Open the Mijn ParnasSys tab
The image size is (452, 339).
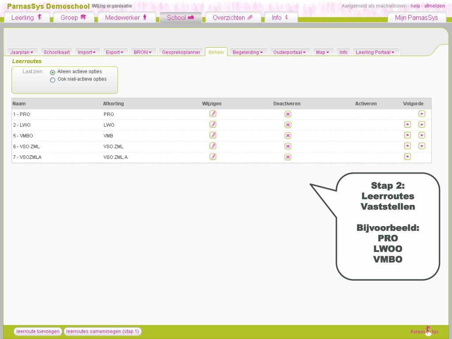pyautogui.click(x=417, y=17)
